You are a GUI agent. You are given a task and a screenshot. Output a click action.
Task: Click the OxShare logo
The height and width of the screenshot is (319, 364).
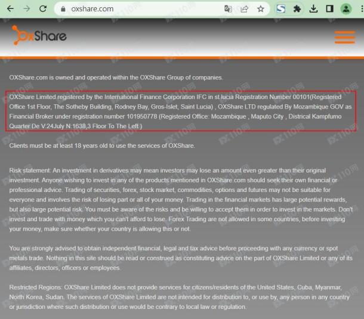point(39,35)
